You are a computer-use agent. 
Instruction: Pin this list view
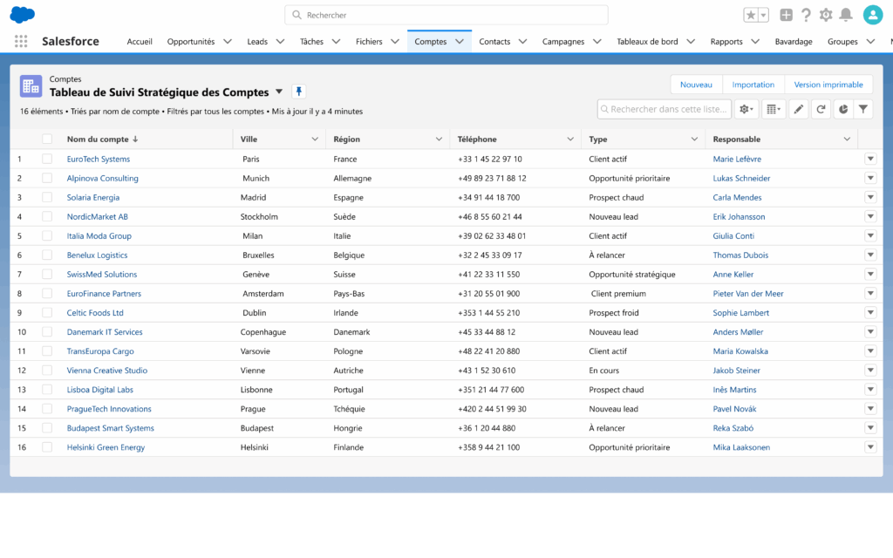299,91
